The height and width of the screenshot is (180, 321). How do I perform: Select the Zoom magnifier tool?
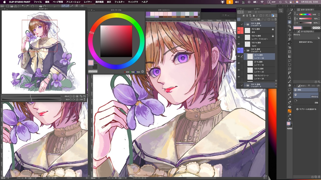[x=290, y=18]
